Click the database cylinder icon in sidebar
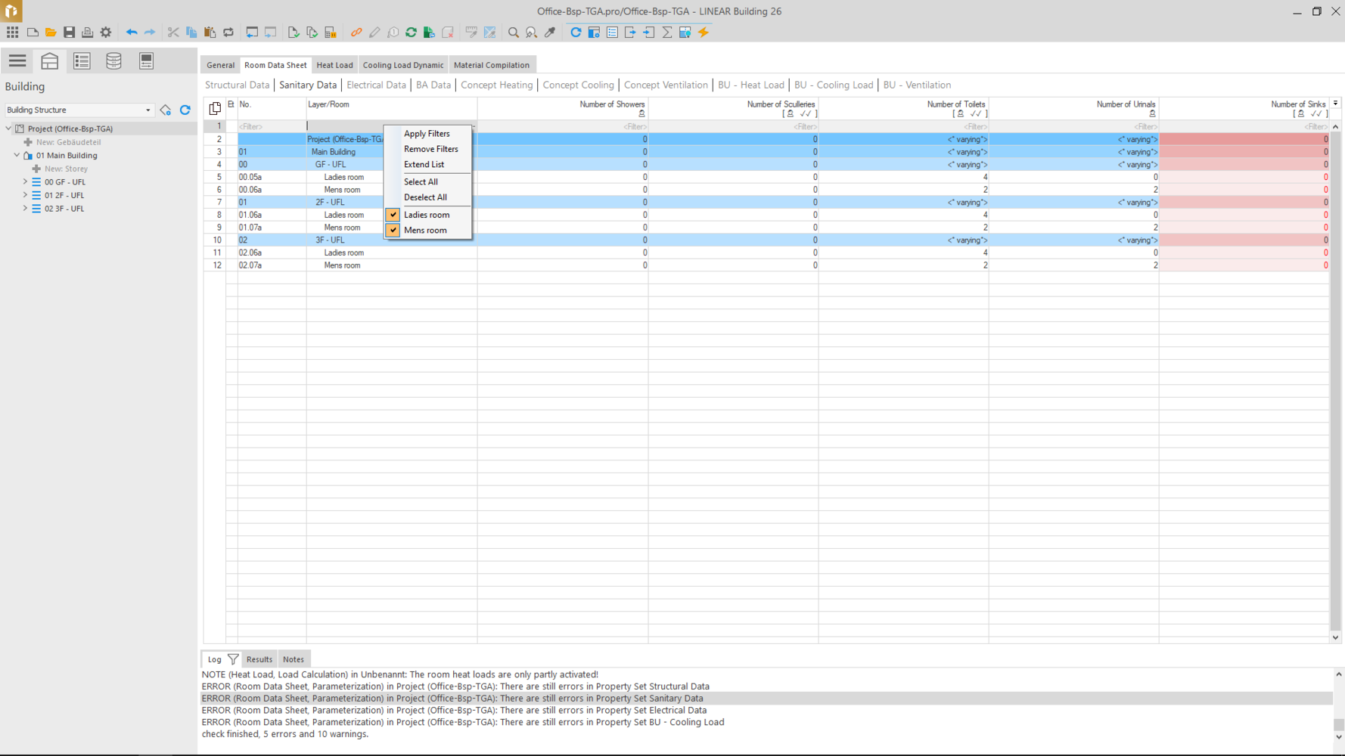This screenshot has height=756, width=1345. click(x=113, y=61)
